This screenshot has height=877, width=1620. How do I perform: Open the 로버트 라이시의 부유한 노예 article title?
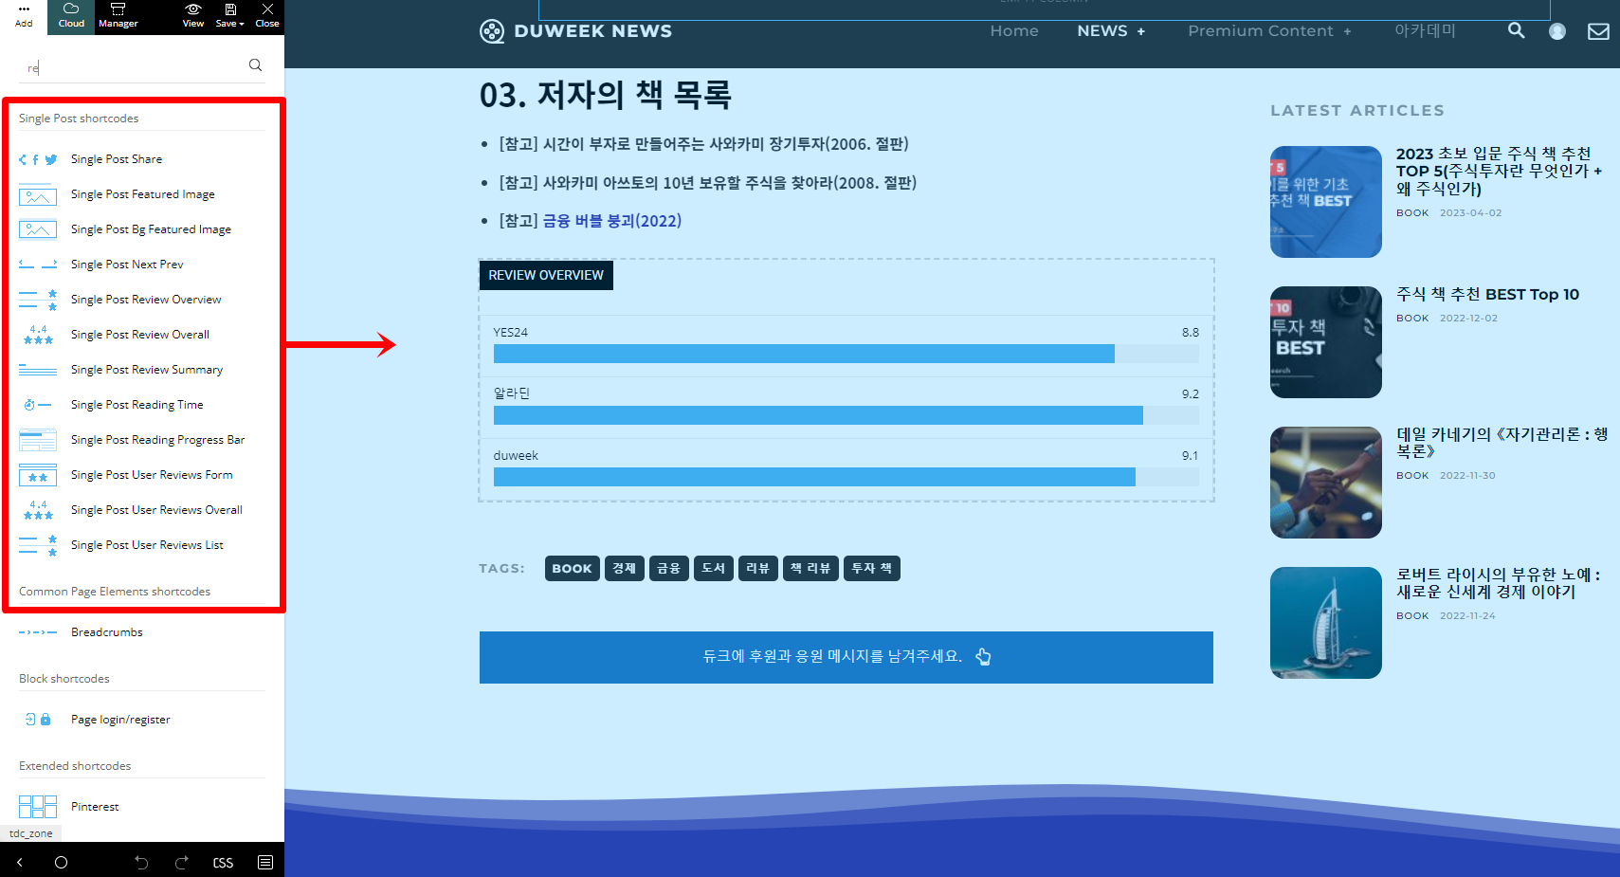pos(1499,583)
